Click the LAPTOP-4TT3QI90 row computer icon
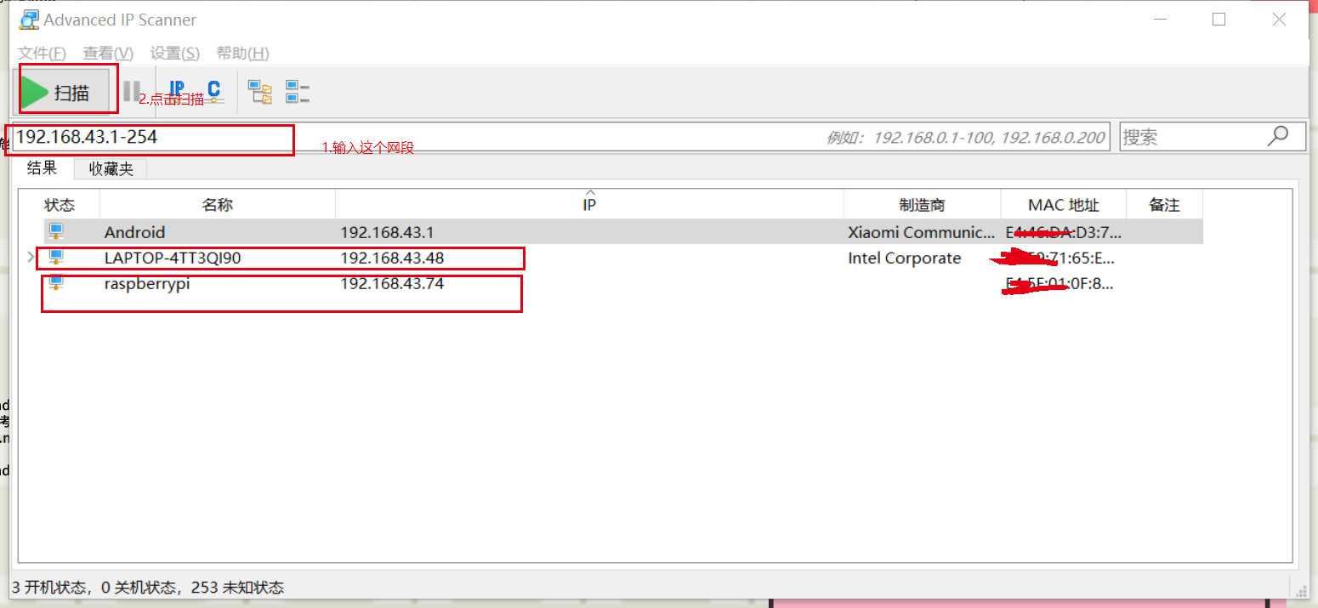 coord(56,257)
